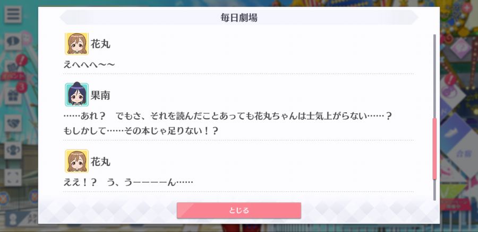Open the trophy goals icon
This screenshot has width=478, height=232.
coord(13,150)
